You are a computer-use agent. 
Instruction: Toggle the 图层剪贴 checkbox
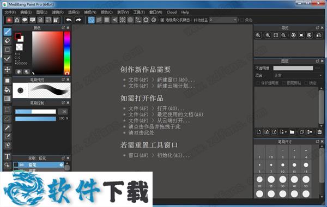click(x=283, y=83)
